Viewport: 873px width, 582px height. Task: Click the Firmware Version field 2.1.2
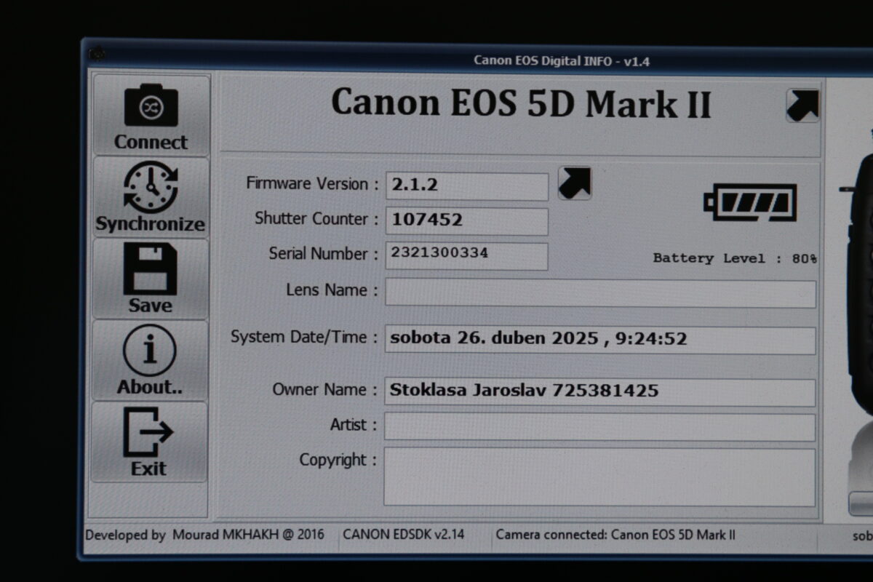click(466, 186)
